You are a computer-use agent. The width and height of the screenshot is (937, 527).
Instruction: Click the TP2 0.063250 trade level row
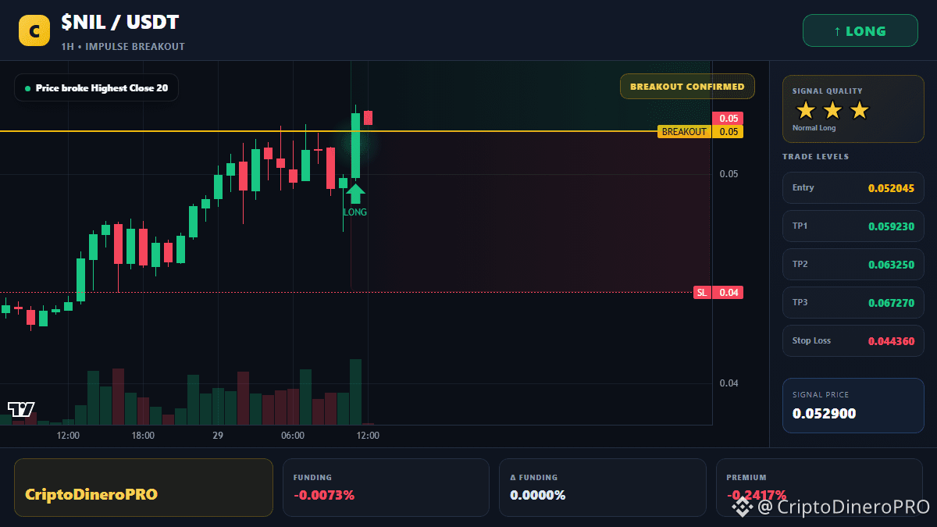click(853, 265)
